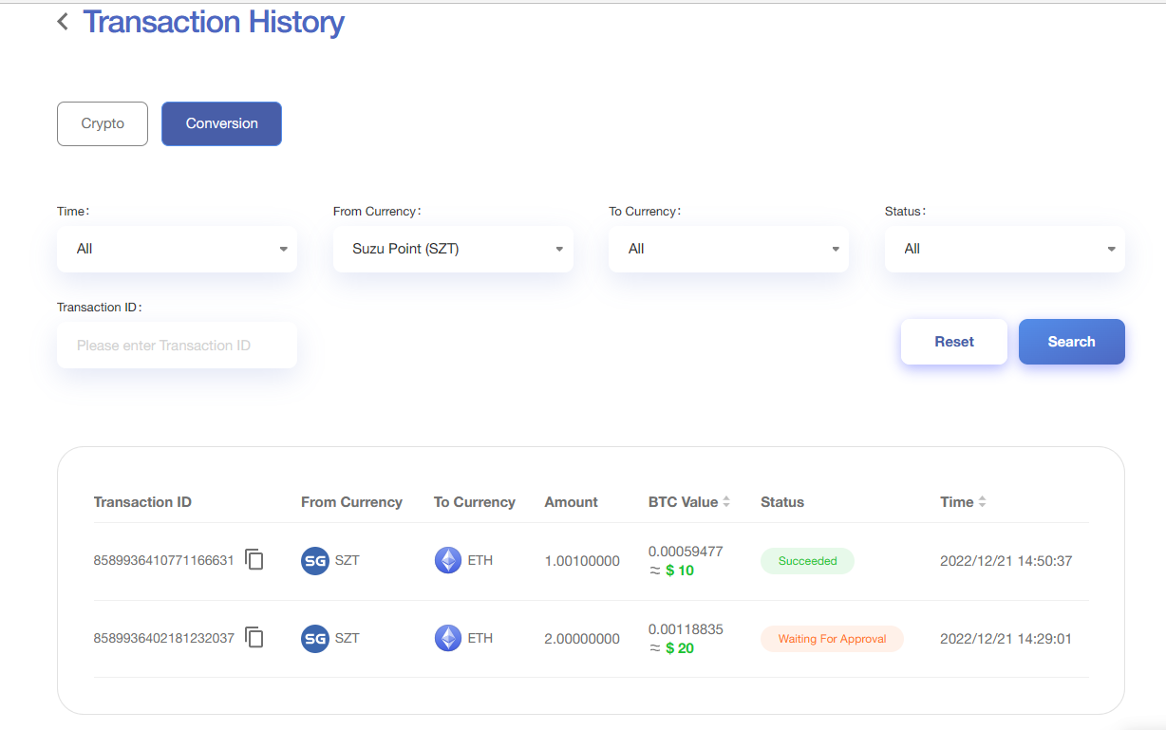1166x730 pixels.
Task: Click the back arrow beside Transaction History
Action: 63,22
